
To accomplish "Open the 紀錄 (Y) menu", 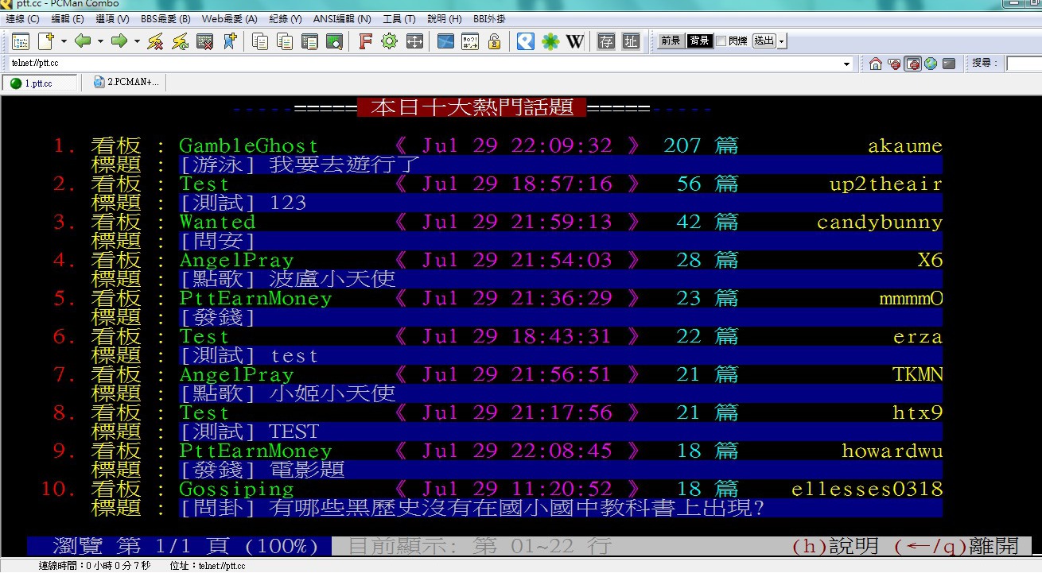I will click(286, 19).
